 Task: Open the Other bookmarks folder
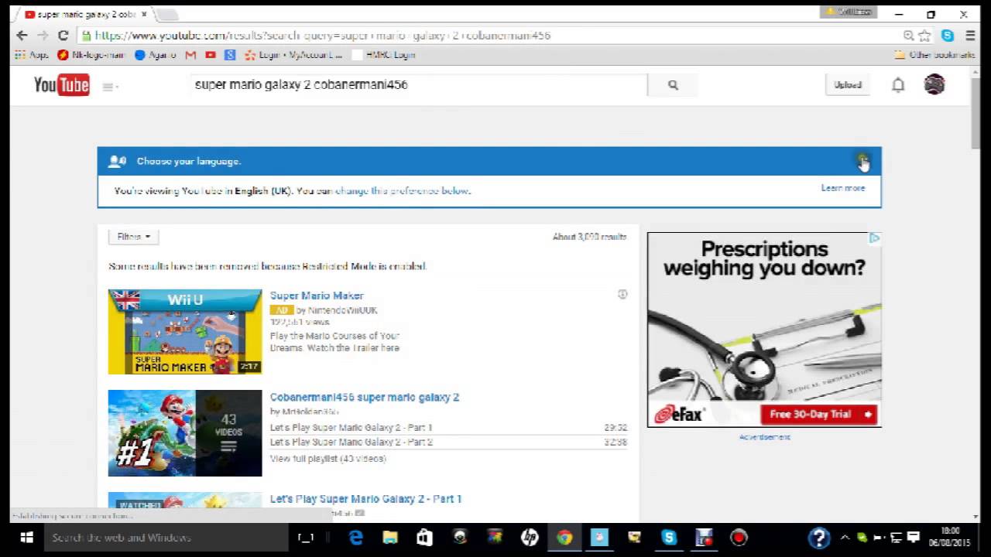934,55
